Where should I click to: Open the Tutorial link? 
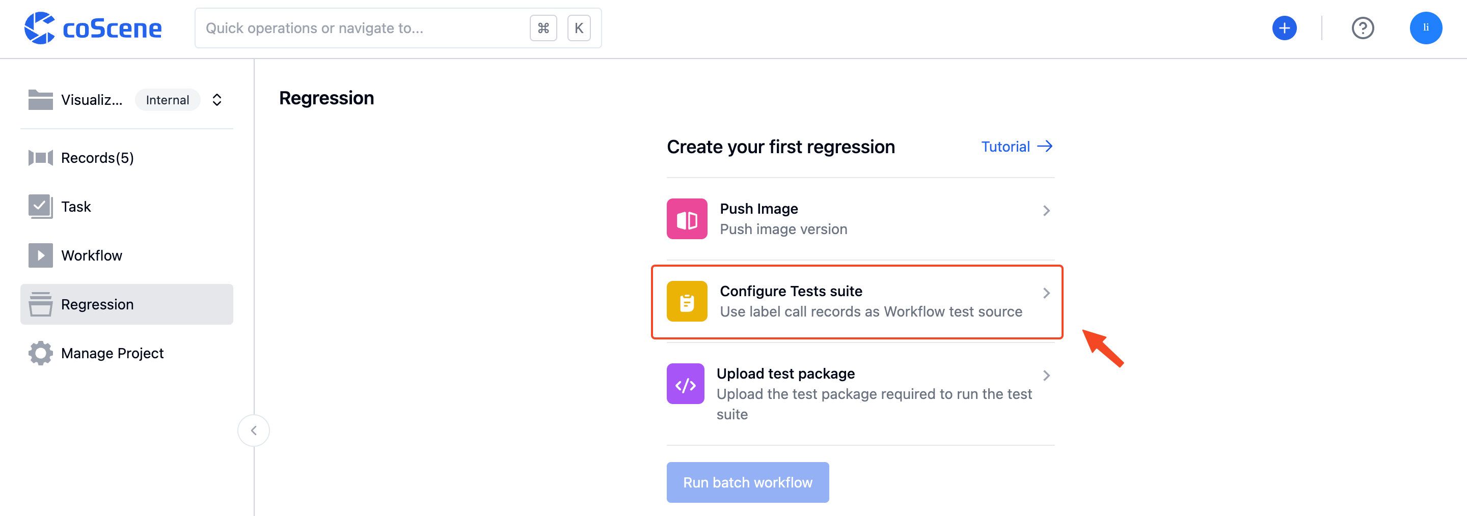(x=1017, y=147)
